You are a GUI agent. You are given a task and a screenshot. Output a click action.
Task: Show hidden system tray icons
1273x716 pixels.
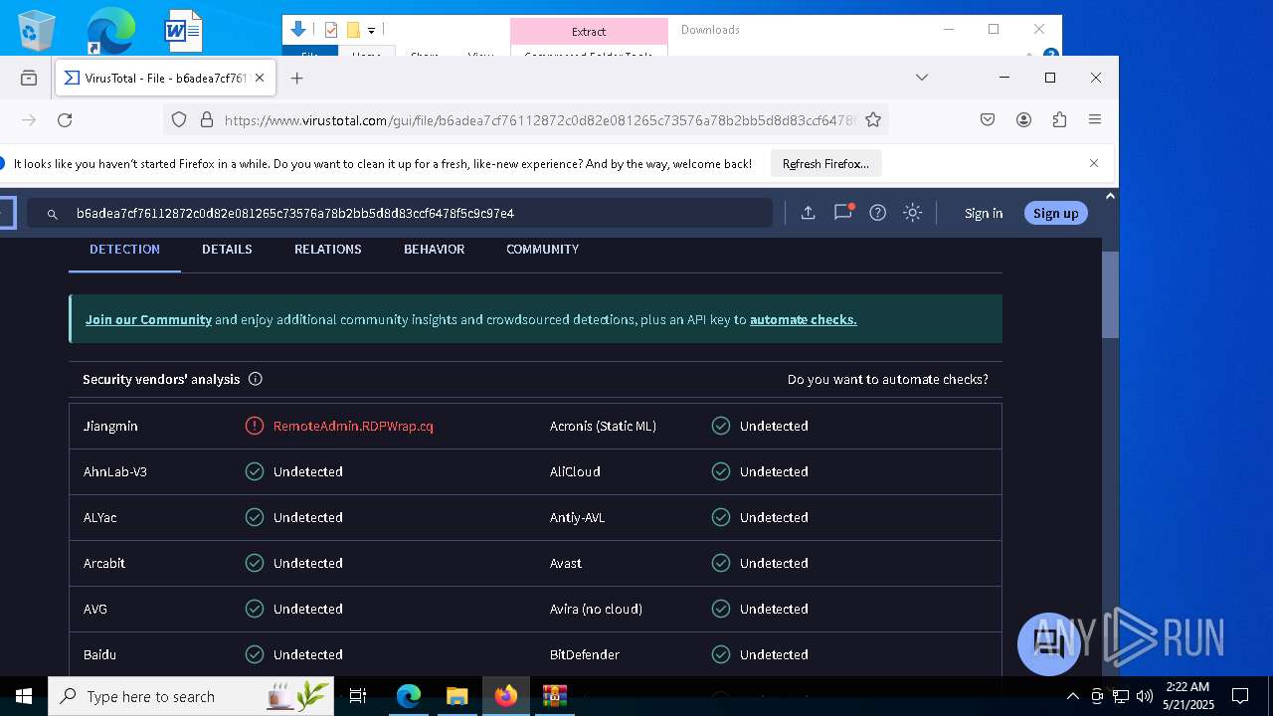pyautogui.click(x=1072, y=696)
